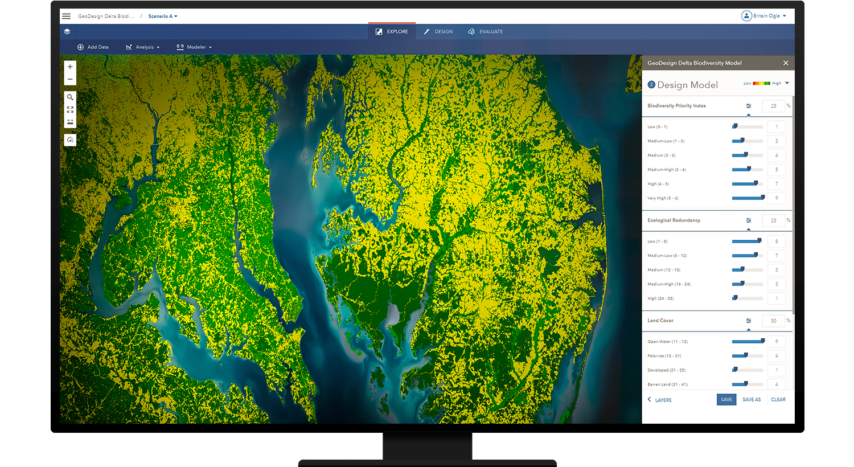
Task: Click the full-extent map icon
Action: pos(69,108)
